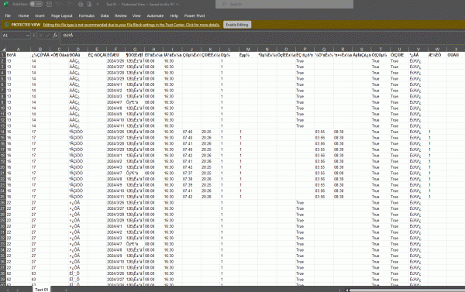Click previous sheet navigation arrow

8,290
